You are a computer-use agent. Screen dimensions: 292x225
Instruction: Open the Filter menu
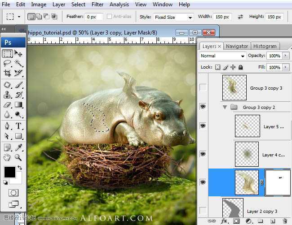97,4
